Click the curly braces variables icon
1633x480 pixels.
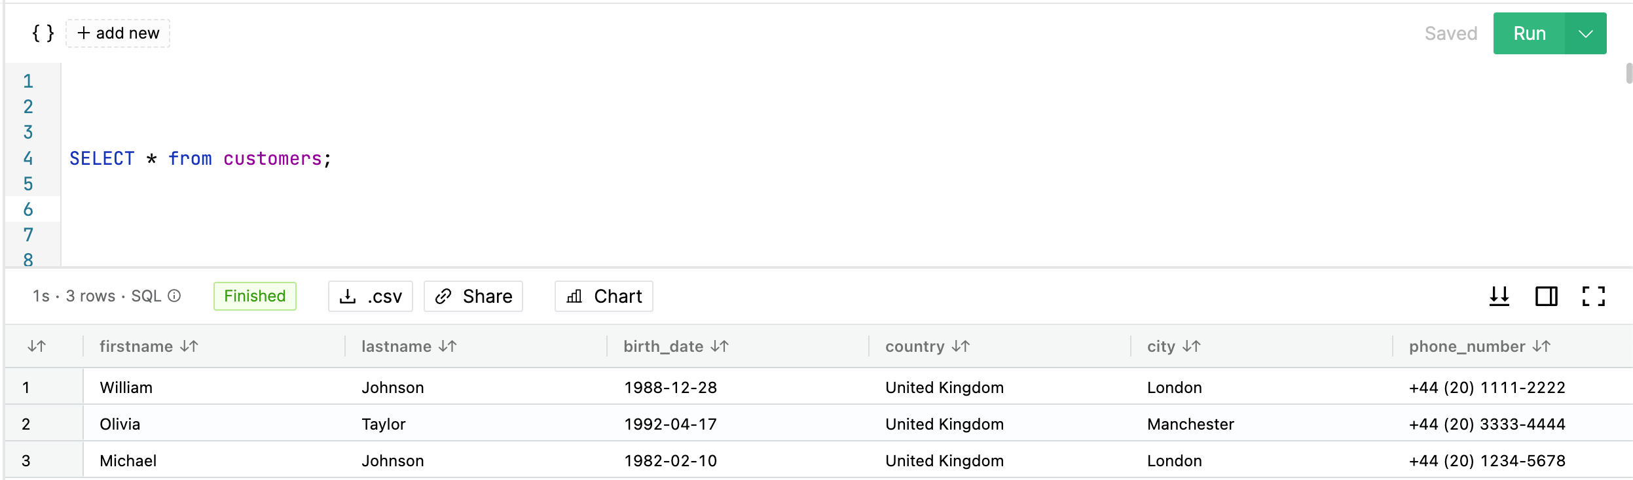click(x=43, y=33)
